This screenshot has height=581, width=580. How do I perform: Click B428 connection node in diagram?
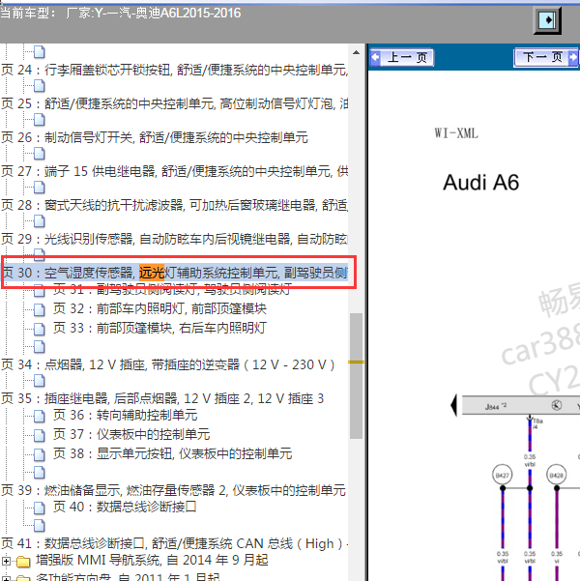pos(556,475)
